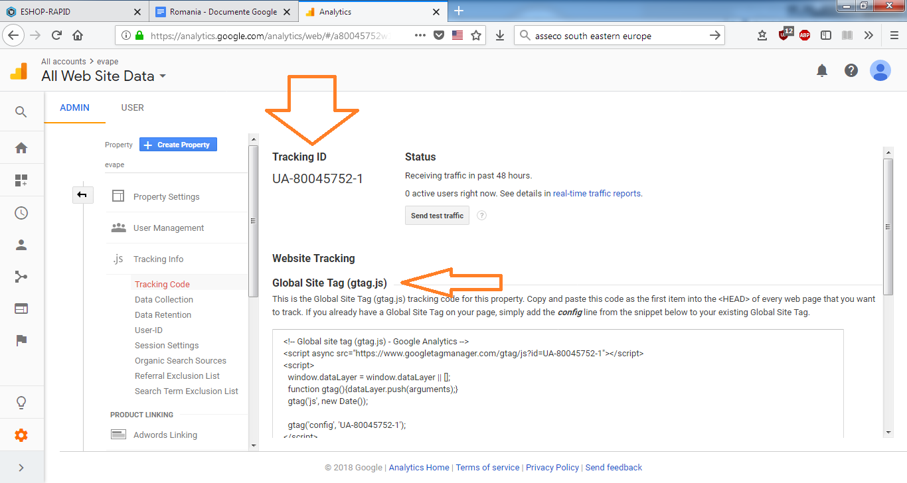The height and width of the screenshot is (483, 907).
Task: Switch to the ADMIN tab
Action: click(74, 107)
